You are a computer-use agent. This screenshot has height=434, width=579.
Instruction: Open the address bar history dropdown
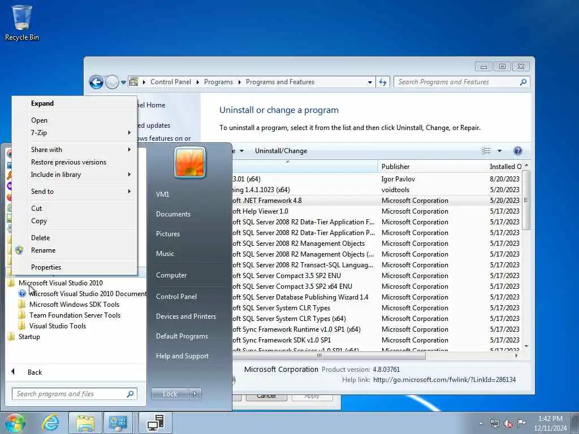tap(370, 83)
